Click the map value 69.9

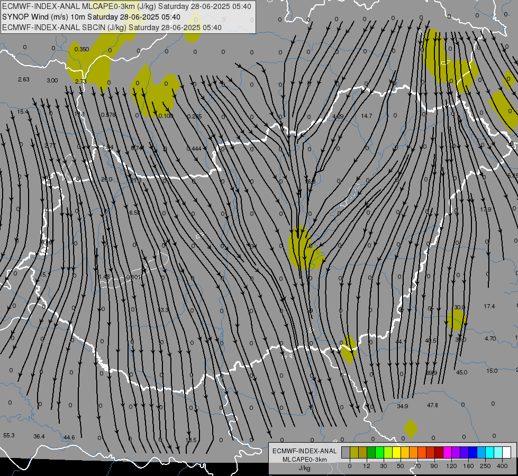click(x=431, y=373)
